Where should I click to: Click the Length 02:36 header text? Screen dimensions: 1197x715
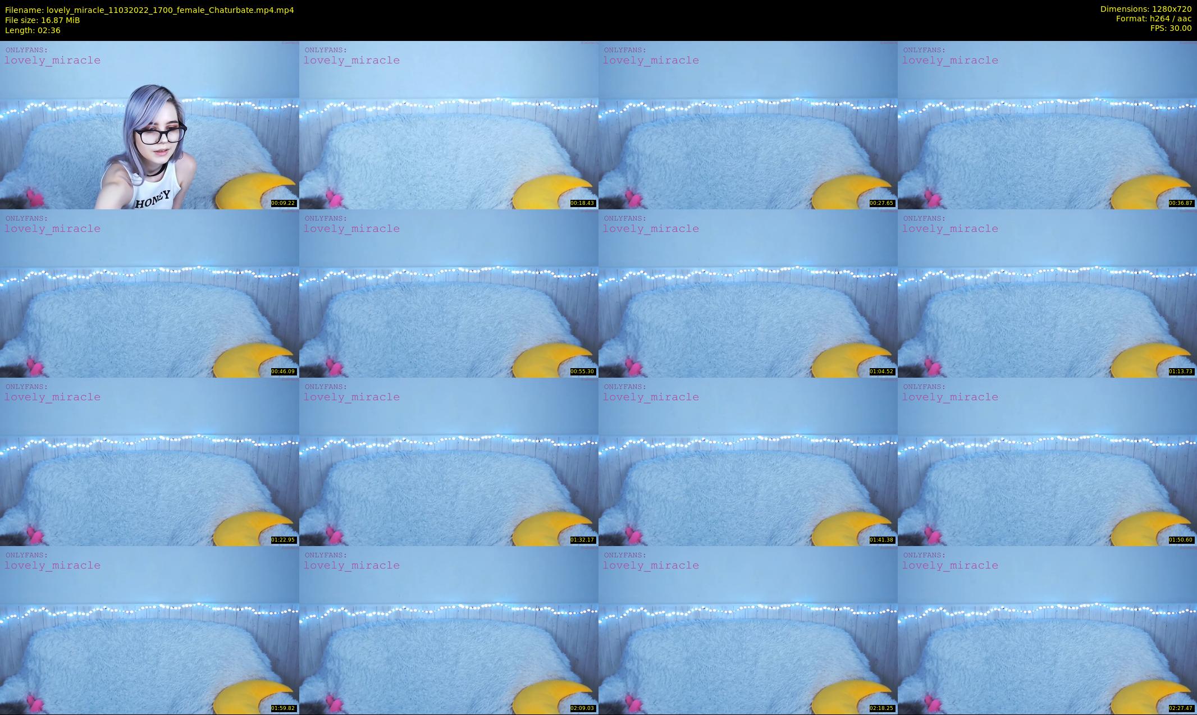click(x=33, y=30)
